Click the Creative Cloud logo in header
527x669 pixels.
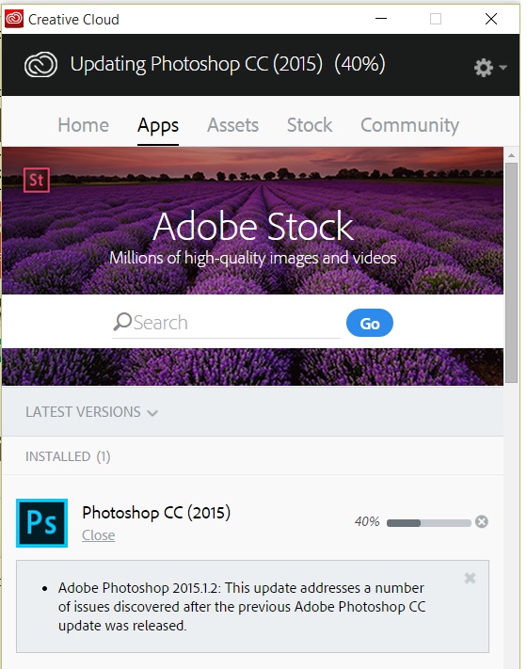click(x=40, y=64)
